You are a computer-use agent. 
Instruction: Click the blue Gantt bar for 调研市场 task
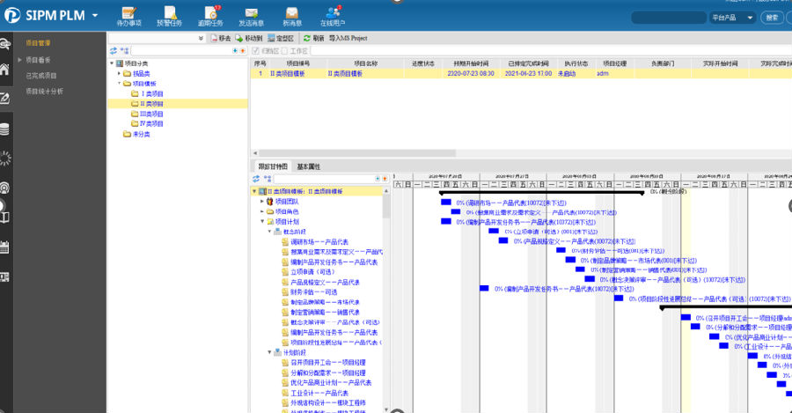tap(445, 202)
